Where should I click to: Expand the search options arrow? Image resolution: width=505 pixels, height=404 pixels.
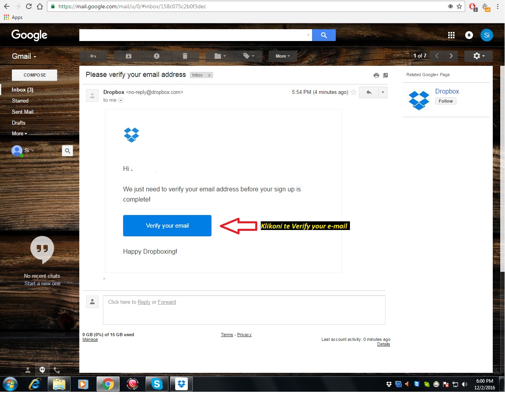(308, 35)
